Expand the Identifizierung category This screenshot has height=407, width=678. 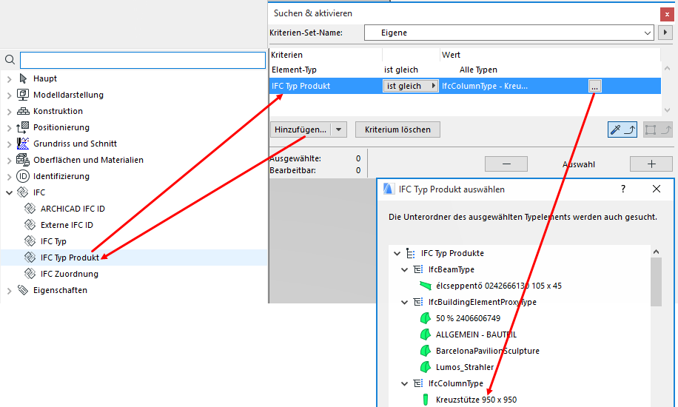(9, 176)
